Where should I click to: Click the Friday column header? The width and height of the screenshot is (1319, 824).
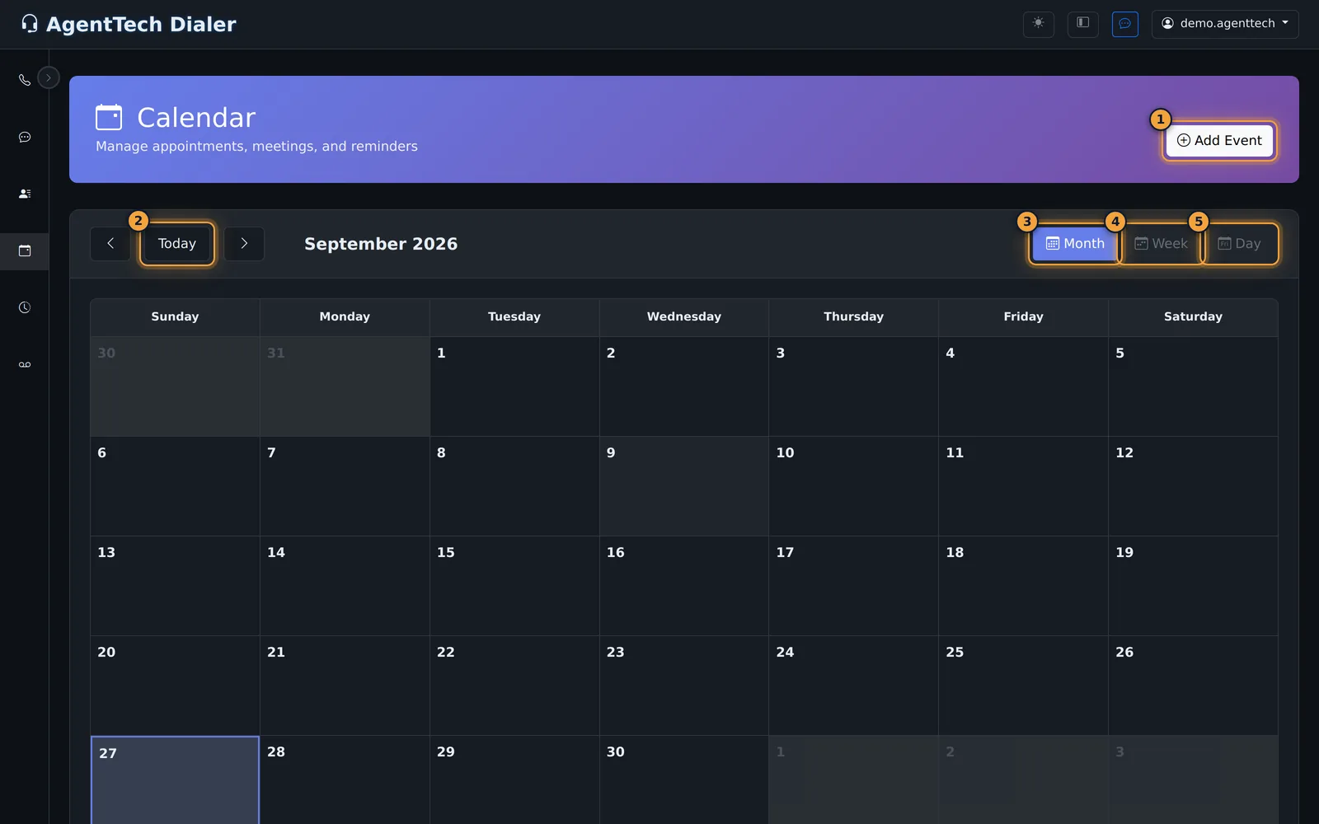(x=1024, y=316)
